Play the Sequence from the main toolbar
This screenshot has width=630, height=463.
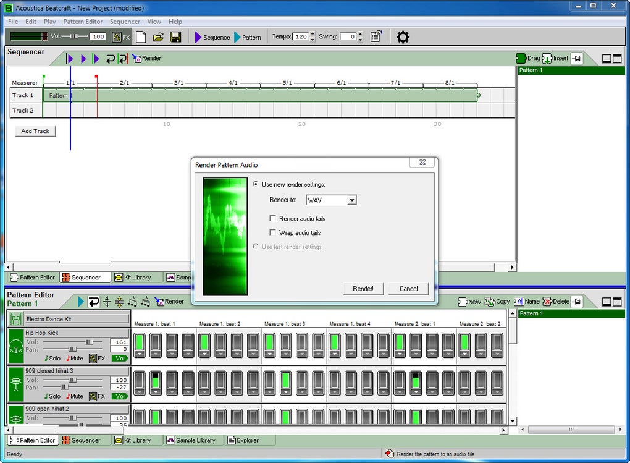click(212, 37)
